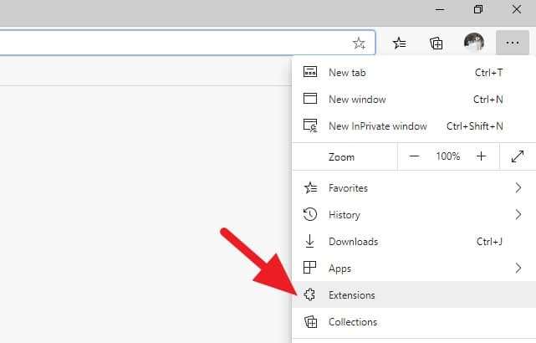Open the Favorites toolbar button
This screenshot has height=343, width=536.
[399, 44]
